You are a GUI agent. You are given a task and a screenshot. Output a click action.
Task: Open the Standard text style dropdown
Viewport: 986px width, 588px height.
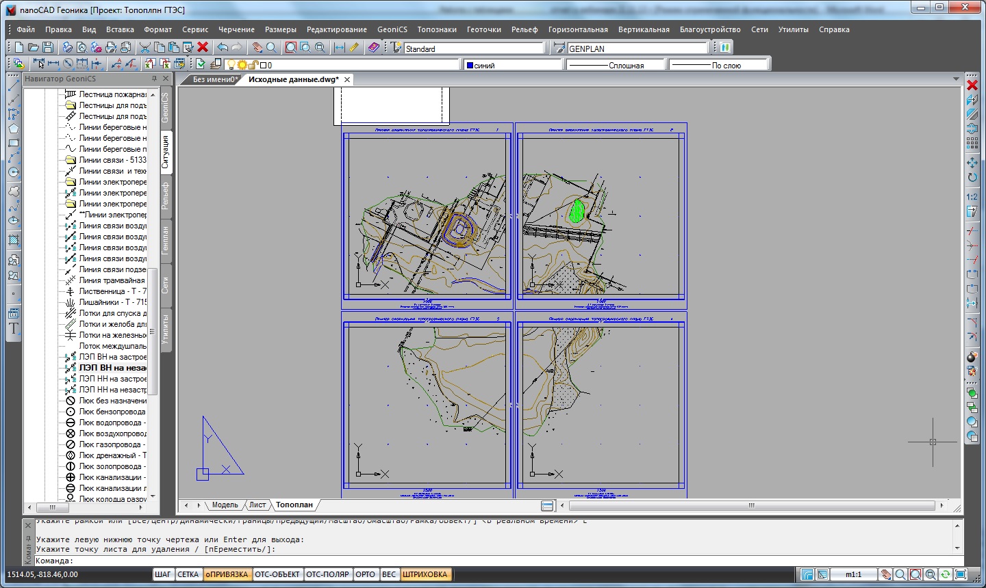(475, 49)
